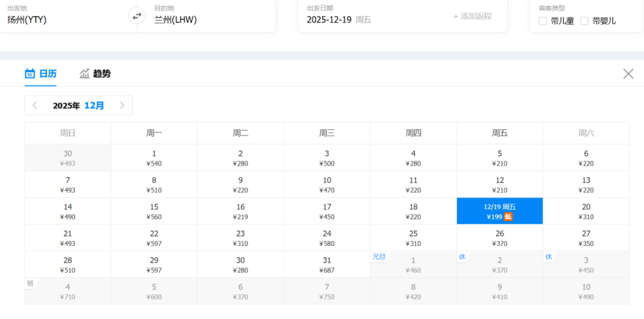Screen dimensions: 644x319
Task: Select December 22 with ¥597 fare
Action: click(154, 238)
